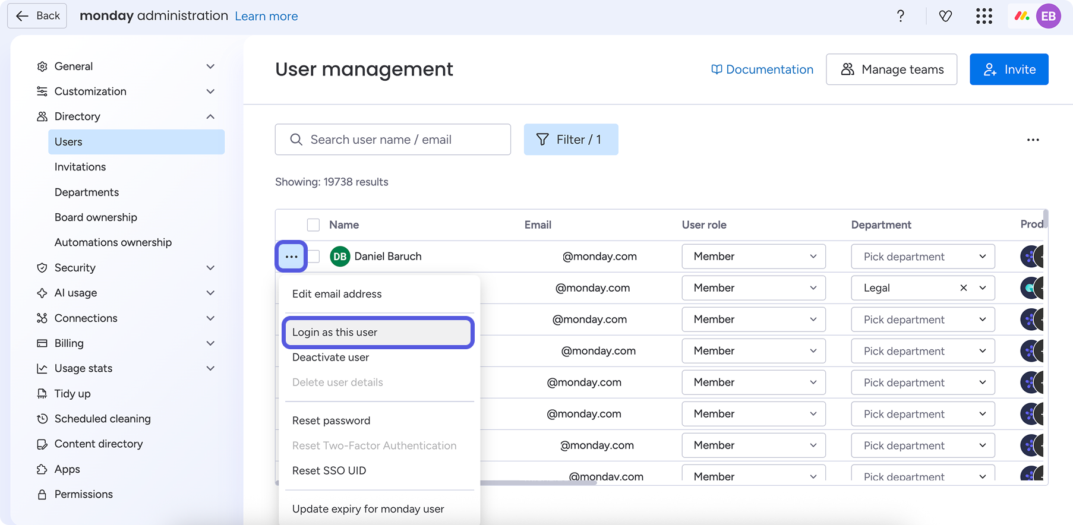Expand the Usage stats section chevron
Screen dimensions: 1073x525
pos(210,368)
